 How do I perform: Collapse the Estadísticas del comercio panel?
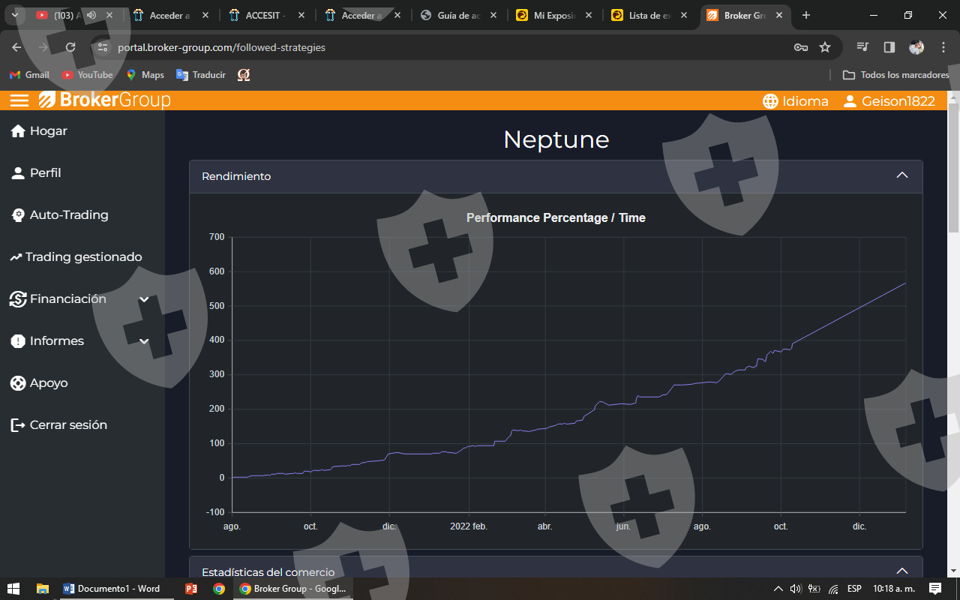902,571
